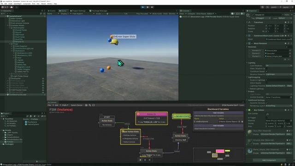The image size is (295, 166).
Task: Select the BlueSphere prefab in the Project panel
Action: point(31,122)
